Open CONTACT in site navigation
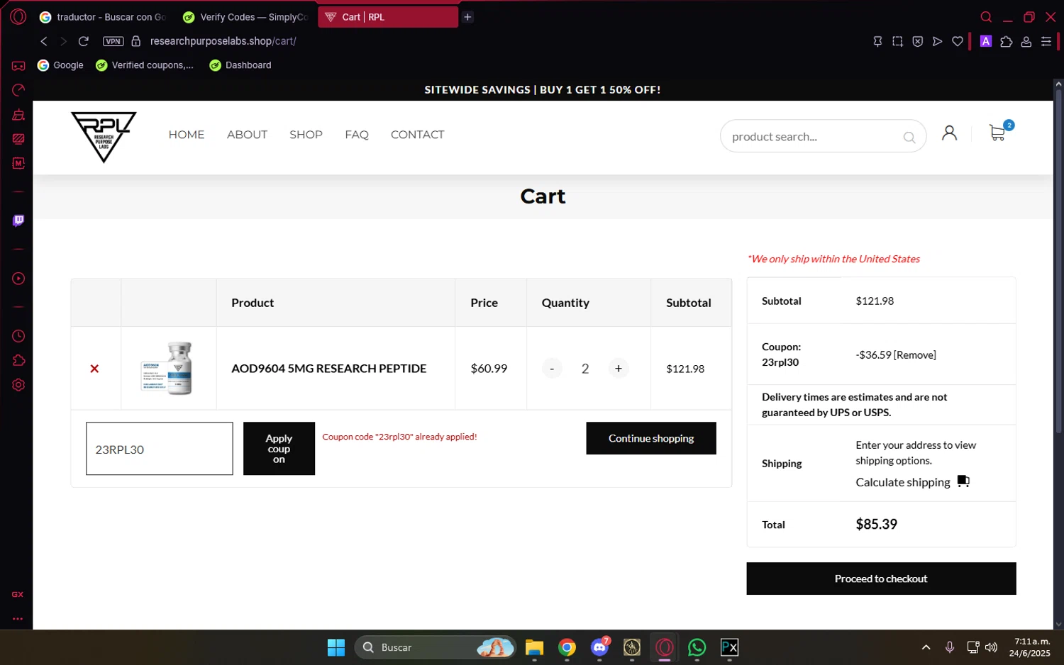 click(x=417, y=135)
